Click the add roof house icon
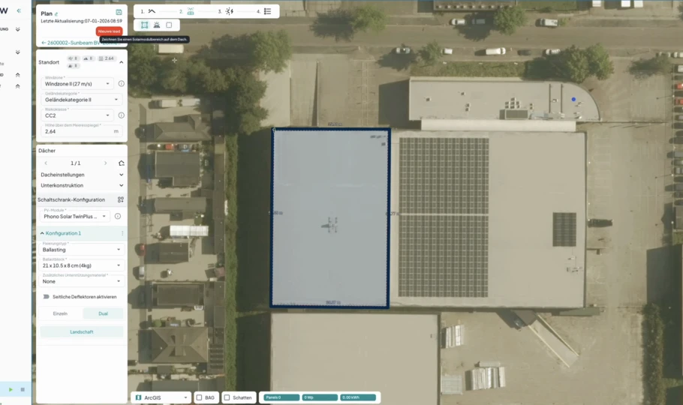The height and width of the screenshot is (405, 683). pyautogui.click(x=122, y=163)
